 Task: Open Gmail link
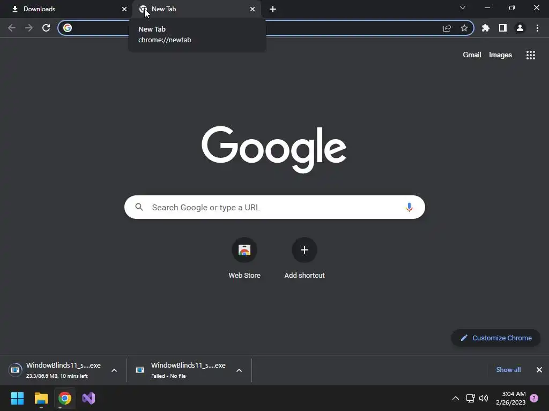(472, 55)
